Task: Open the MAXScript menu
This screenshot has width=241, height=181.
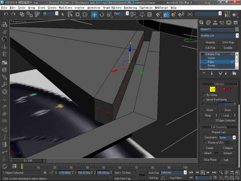Action: (x=161, y=7)
